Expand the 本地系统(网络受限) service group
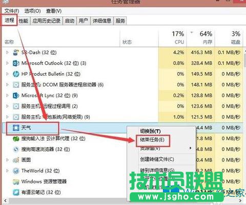246x205 pixels. (7, 117)
